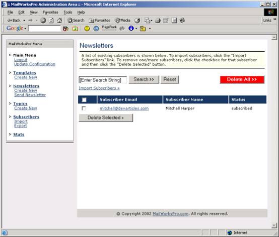Focus the Google toolbar search field
Image resolution: width=279 pixels, height=237 pixels.
point(44,29)
